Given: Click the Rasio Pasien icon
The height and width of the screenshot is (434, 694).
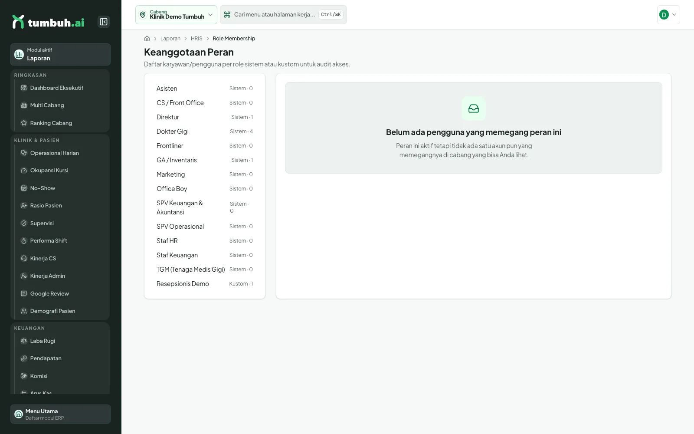Looking at the screenshot, I should click(x=24, y=206).
